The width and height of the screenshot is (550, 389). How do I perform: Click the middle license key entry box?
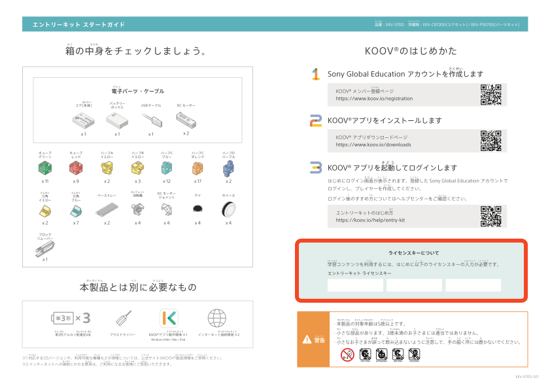pyautogui.click(x=414, y=285)
